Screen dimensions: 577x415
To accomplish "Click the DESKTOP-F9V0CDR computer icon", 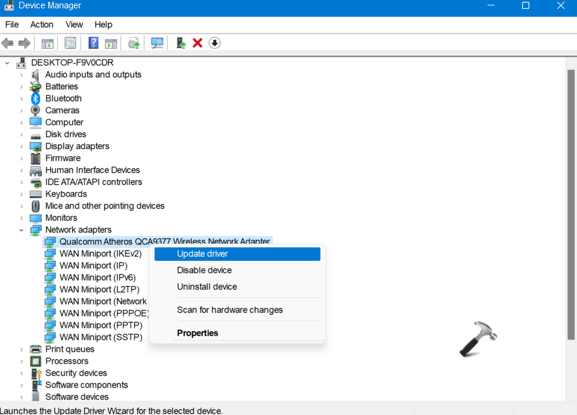I will click(x=21, y=63).
